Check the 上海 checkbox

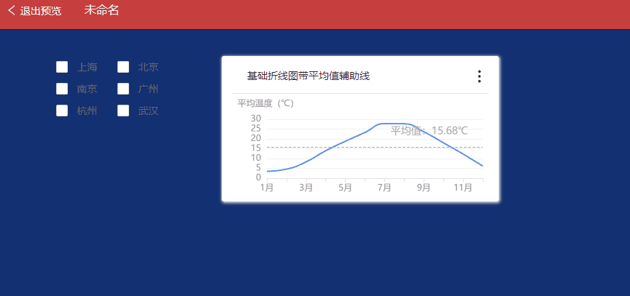pyautogui.click(x=62, y=68)
